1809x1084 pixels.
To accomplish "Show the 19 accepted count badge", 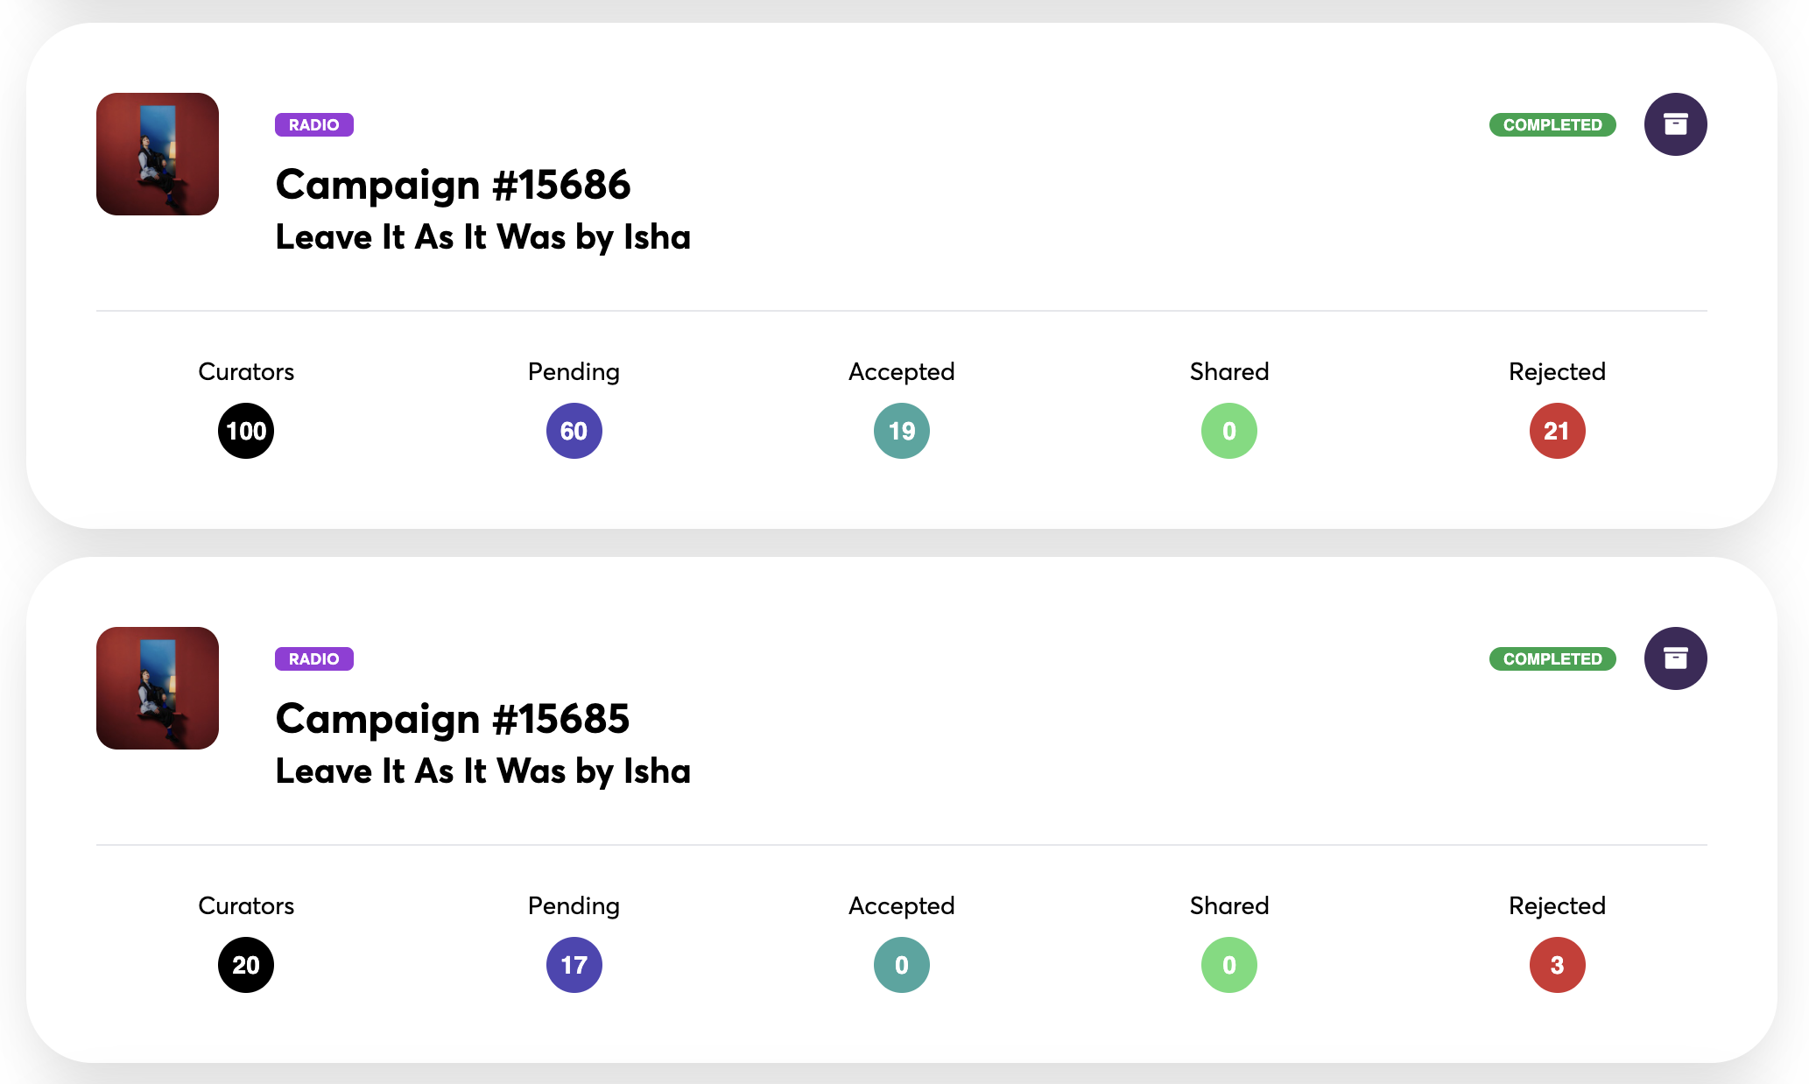I will pos(901,431).
